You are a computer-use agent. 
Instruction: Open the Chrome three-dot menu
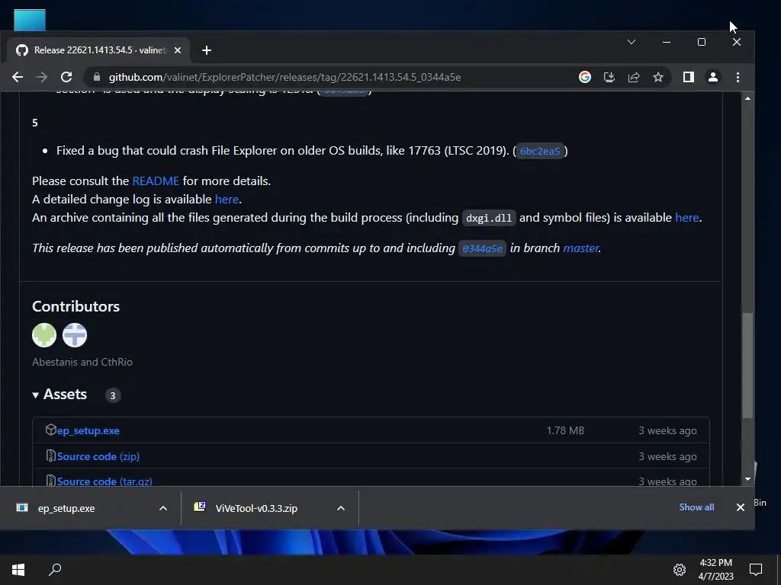[x=738, y=77]
